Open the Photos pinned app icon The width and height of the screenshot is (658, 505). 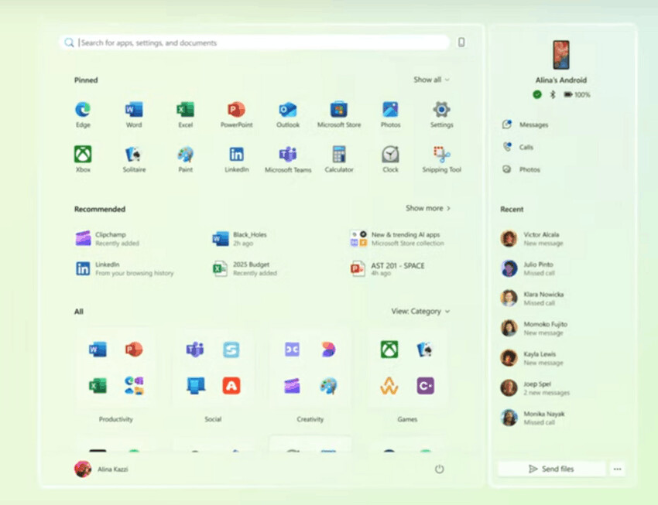[390, 110]
